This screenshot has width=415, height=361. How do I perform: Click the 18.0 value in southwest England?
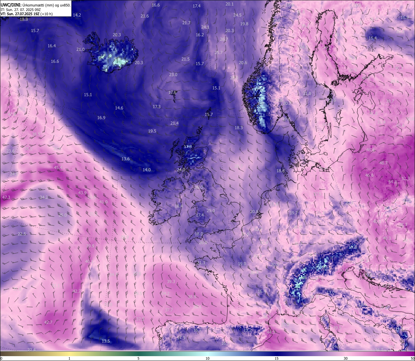pos(199,234)
